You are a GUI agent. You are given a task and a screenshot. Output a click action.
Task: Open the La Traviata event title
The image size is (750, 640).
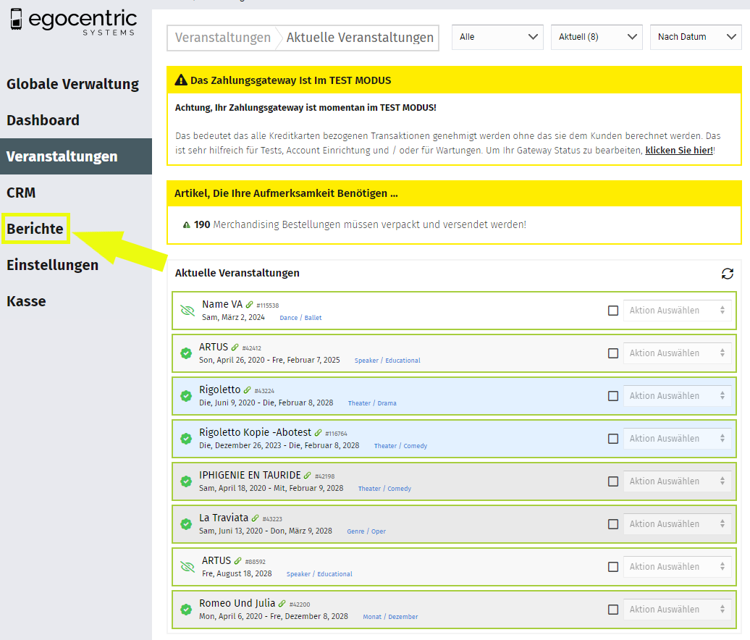(x=223, y=518)
